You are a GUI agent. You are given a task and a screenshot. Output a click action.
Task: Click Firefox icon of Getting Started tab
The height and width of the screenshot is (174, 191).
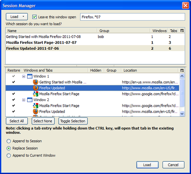tap(35, 82)
